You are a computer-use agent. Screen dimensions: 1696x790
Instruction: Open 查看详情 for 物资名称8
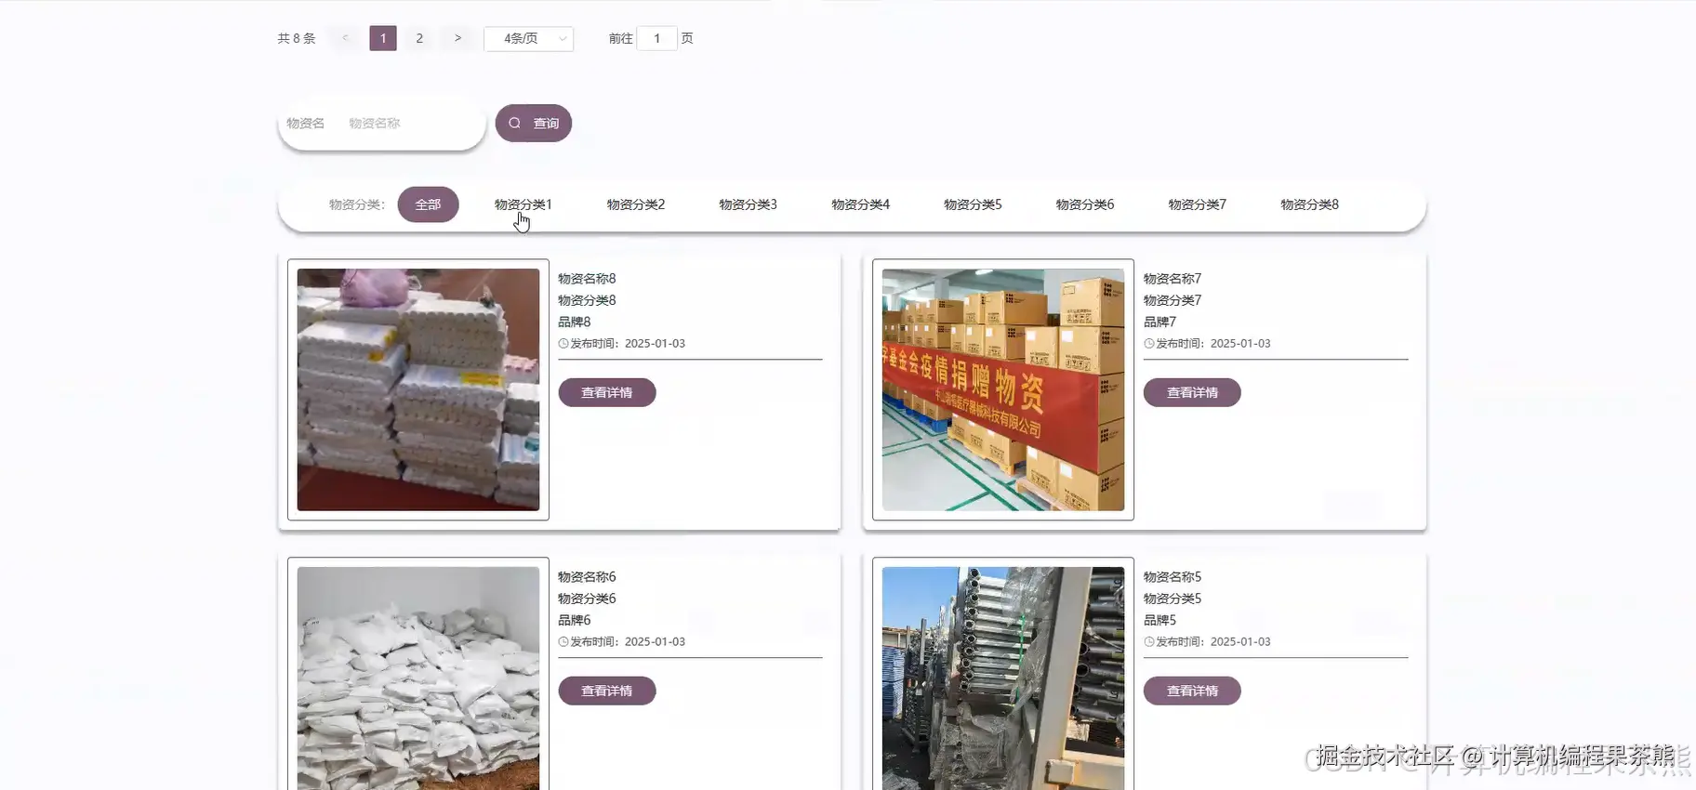pos(606,392)
